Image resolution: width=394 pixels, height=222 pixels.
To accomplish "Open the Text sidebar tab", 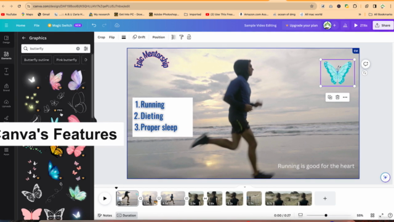I will coord(6,72).
